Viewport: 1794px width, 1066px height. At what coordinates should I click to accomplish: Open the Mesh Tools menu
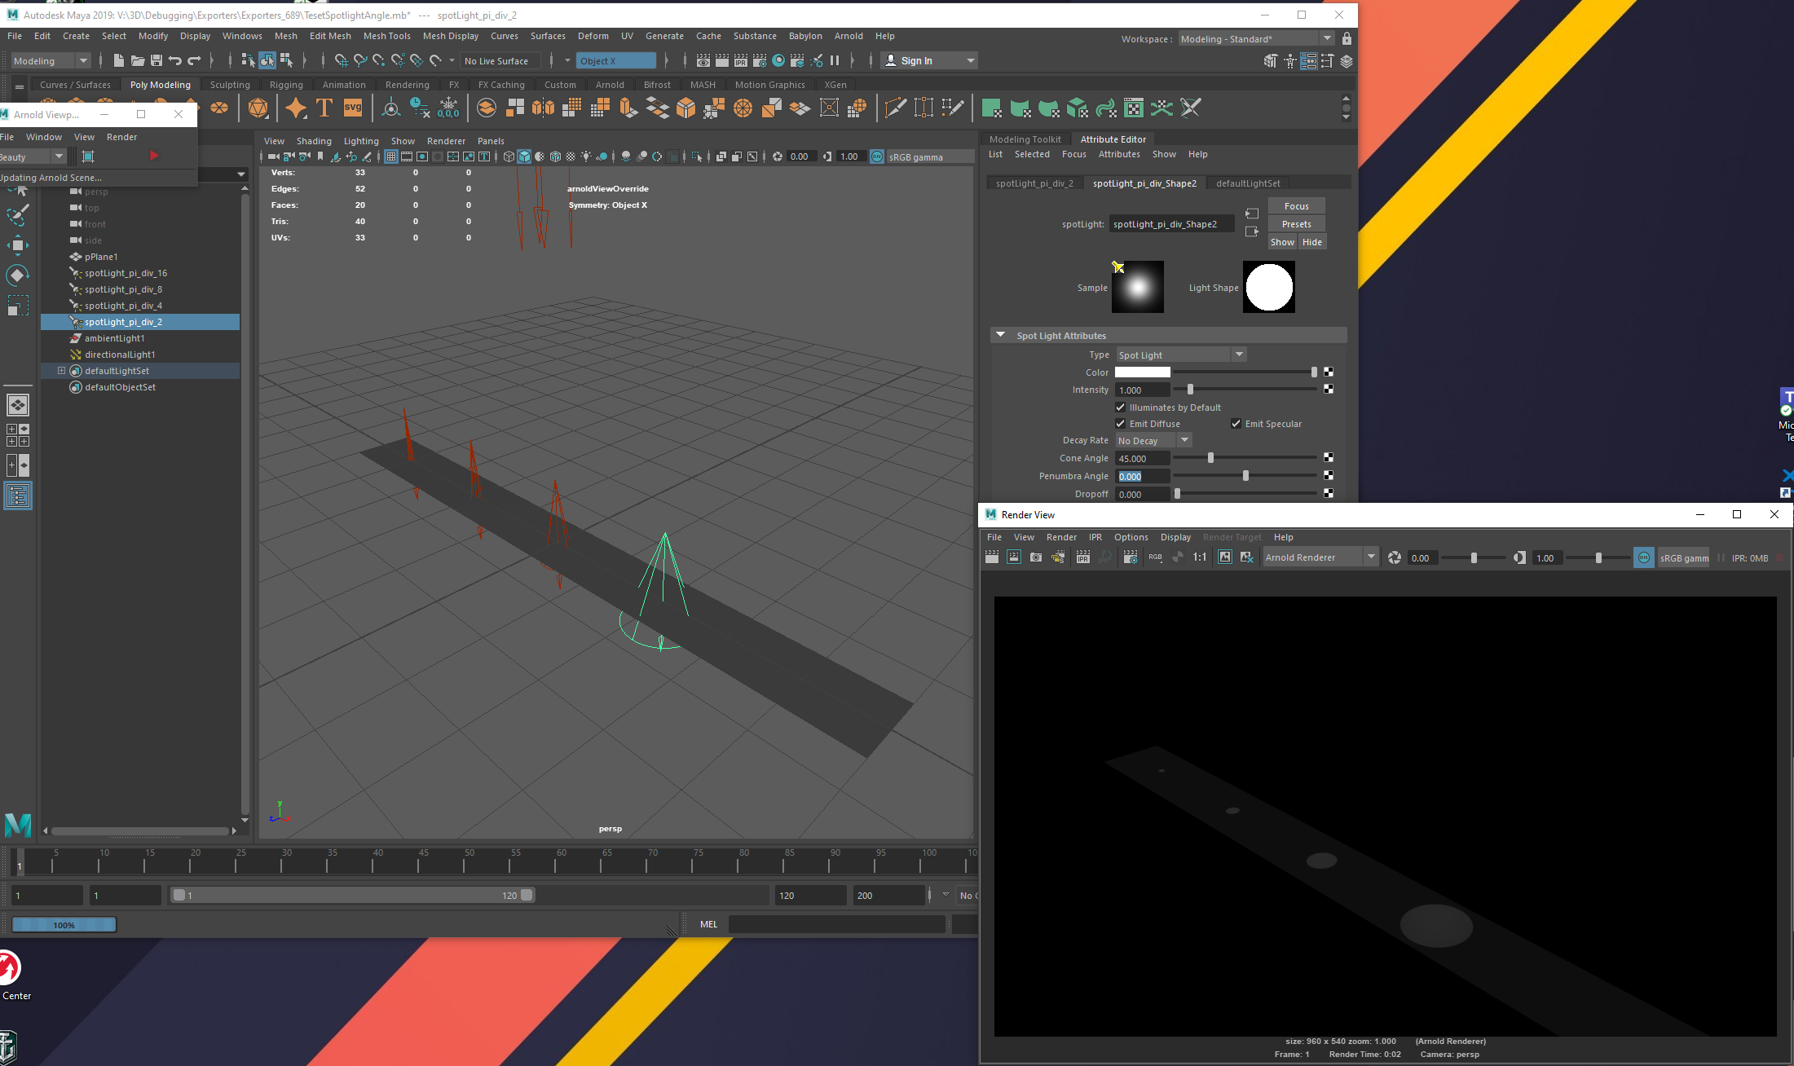point(386,36)
